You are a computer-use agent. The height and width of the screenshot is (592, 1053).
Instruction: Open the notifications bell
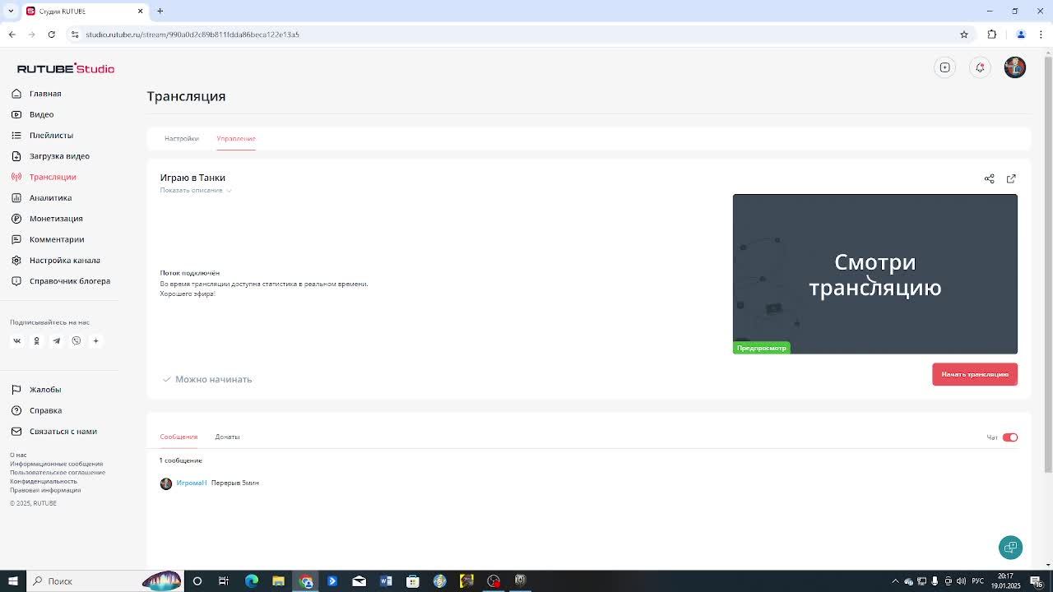tap(980, 67)
